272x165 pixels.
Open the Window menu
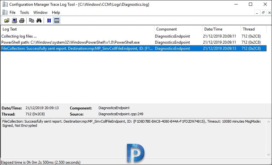[x=40, y=13]
